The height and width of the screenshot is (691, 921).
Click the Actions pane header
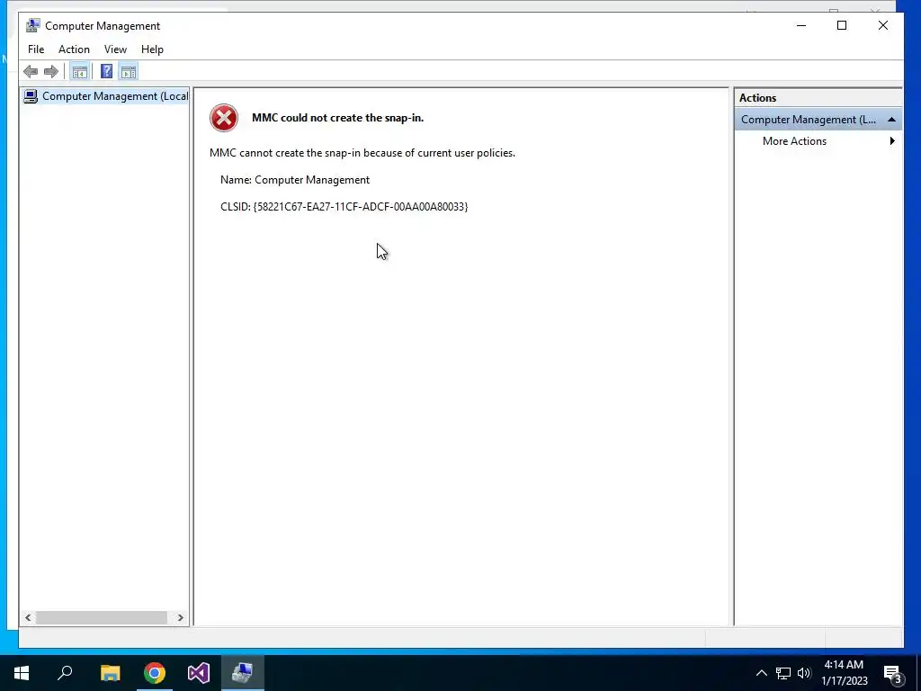click(818, 98)
